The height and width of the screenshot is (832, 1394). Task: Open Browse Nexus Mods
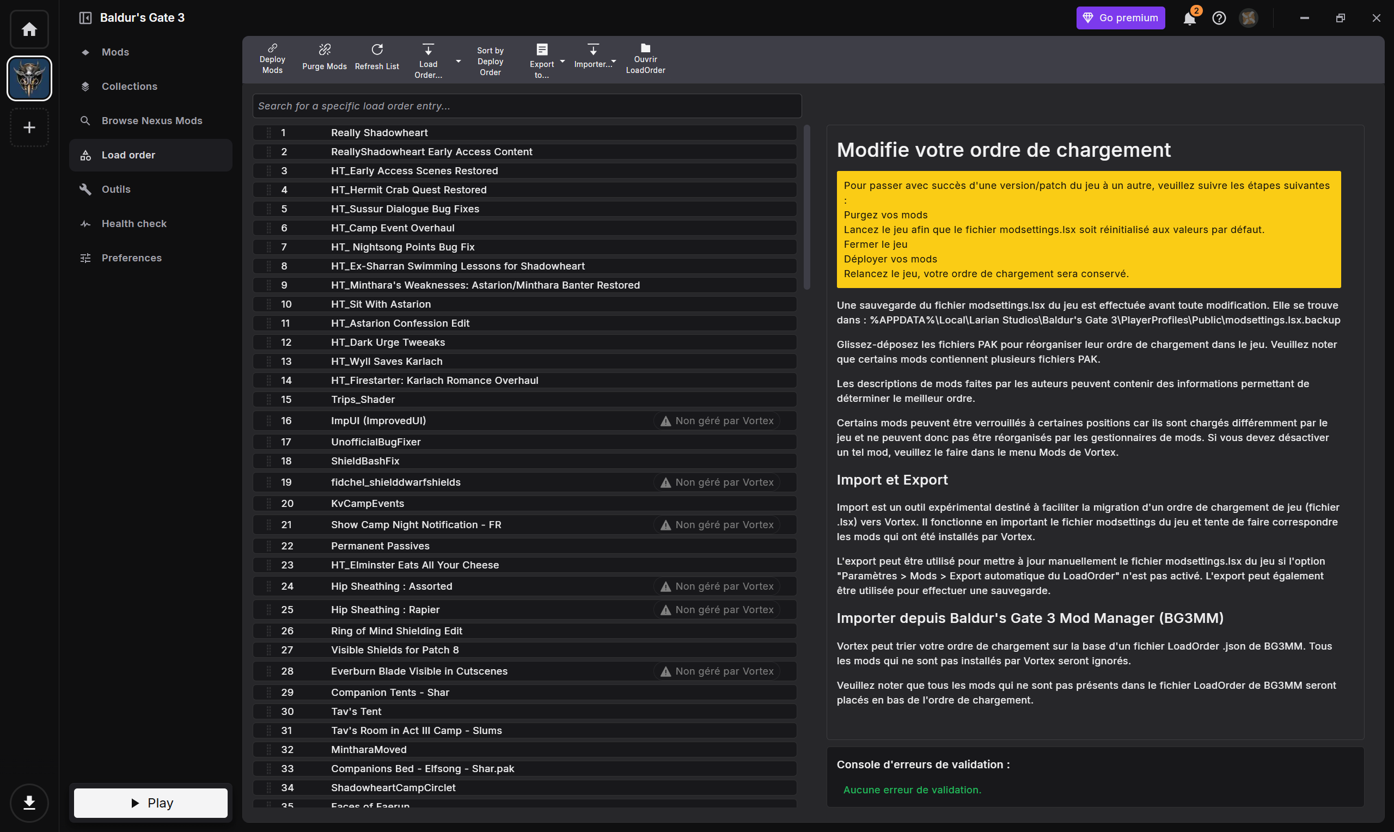[x=150, y=120]
